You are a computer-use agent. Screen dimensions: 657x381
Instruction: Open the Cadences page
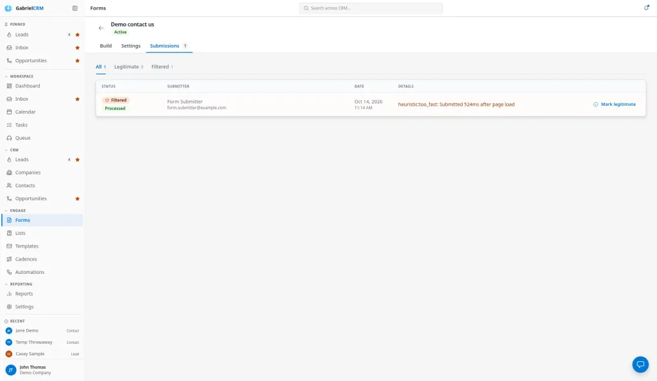(42, 258)
